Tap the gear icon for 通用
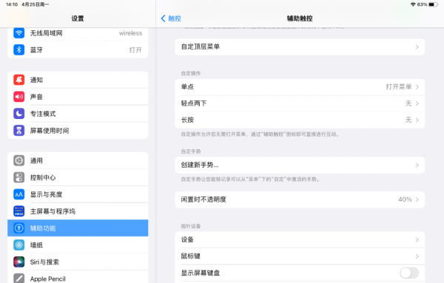Image resolution: width=444 pixels, height=283 pixels. click(19, 160)
